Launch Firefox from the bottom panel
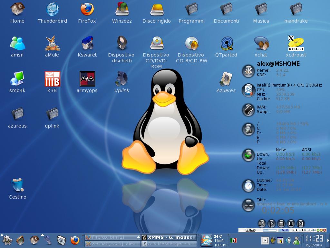The width and height of the screenshot is (330, 248). [75, 240]
